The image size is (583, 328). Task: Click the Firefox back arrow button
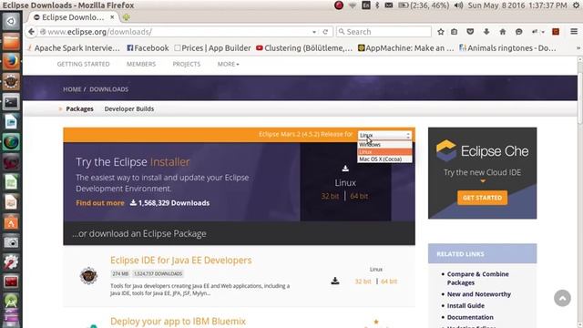point(32,32)
